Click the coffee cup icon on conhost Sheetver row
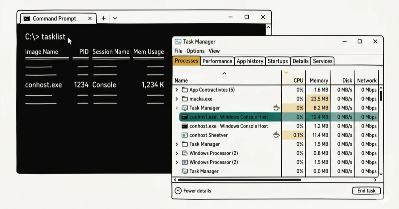Viewport: 399px width, 209px height. [276, 135]
